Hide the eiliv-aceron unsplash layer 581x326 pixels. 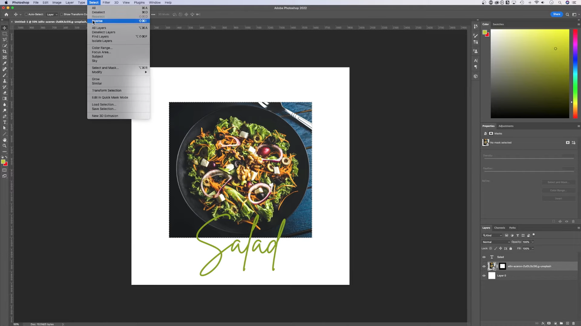(484, 266)
